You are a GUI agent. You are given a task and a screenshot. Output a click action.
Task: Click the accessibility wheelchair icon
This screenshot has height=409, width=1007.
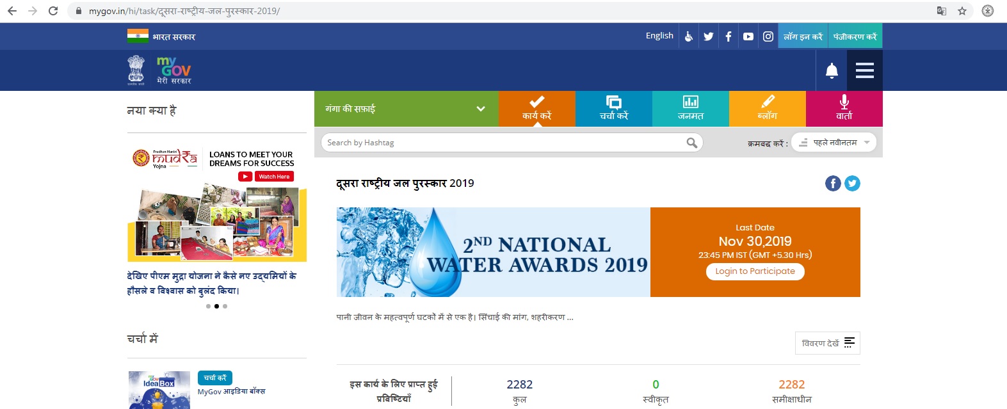[x=689, y=36]
